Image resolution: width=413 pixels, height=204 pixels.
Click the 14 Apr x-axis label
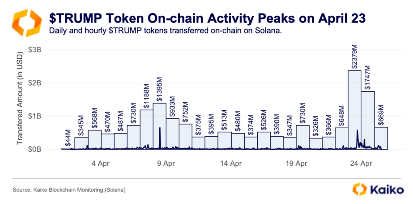coord(231,164)
